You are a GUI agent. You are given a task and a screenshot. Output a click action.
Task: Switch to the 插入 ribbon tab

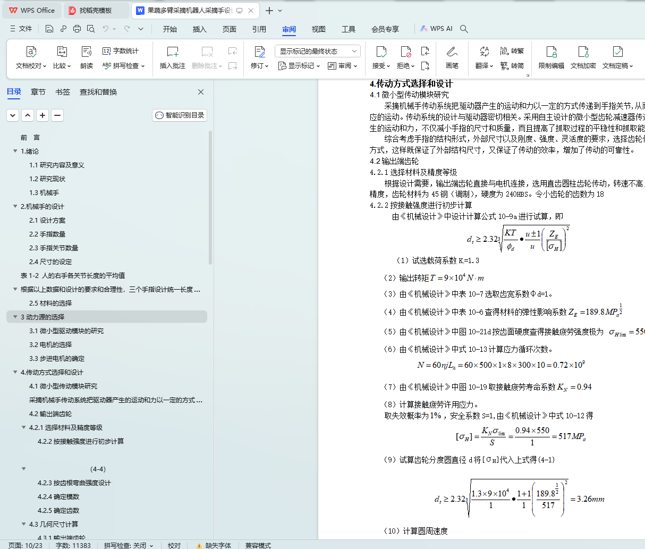pos(200,29)
